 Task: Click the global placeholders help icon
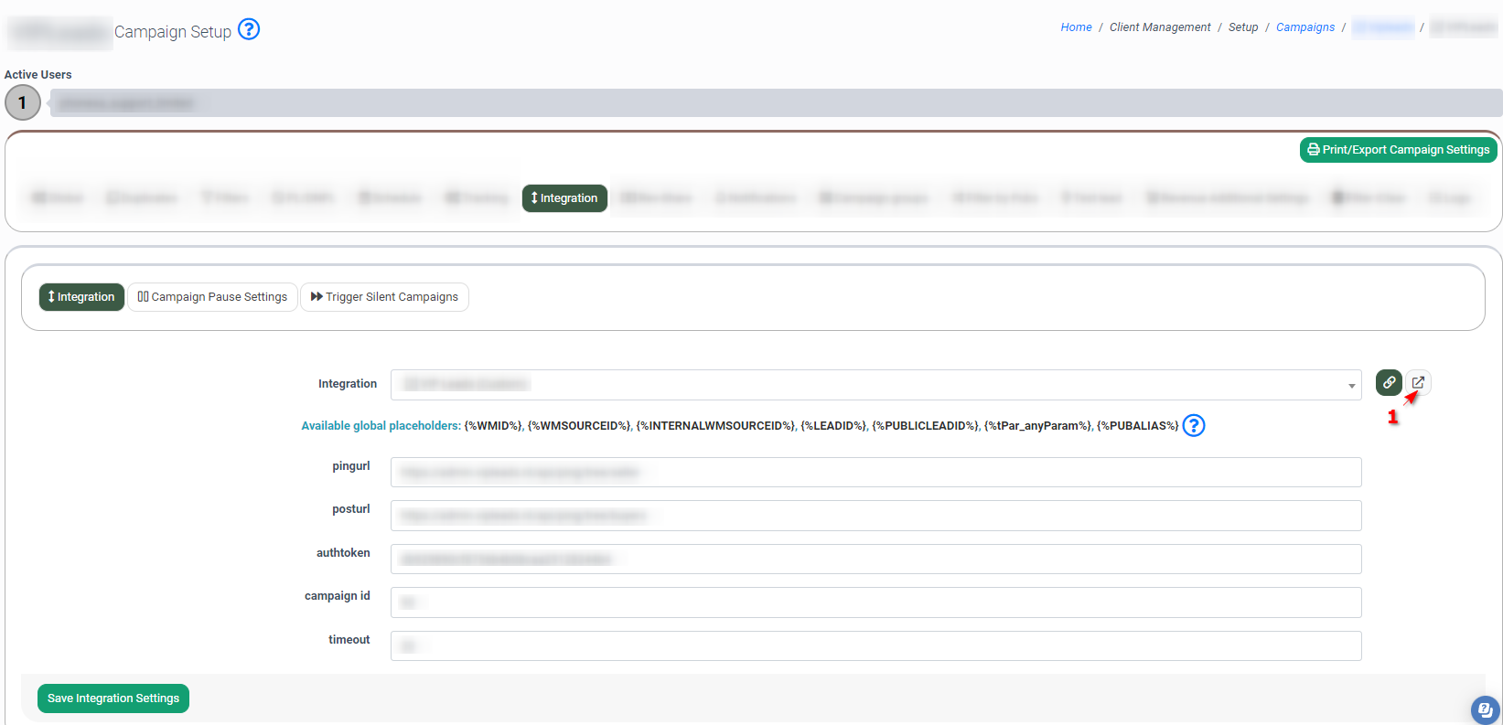coord(1194,425)
